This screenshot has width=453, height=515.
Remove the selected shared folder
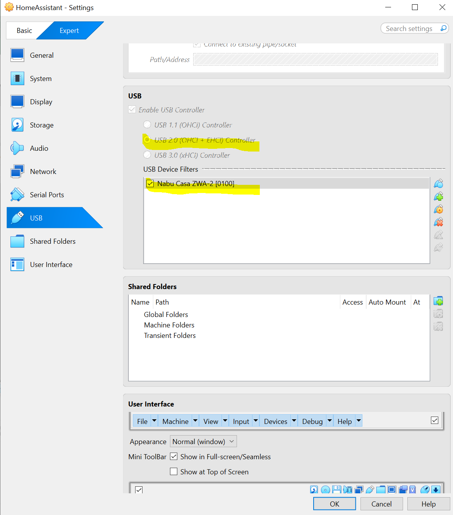(438, 327)
